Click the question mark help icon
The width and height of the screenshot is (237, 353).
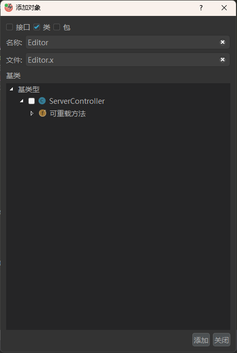[201, 8]
